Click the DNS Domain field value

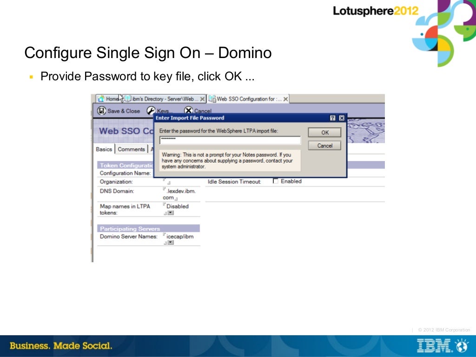pyautogui.click(x=180, y=194)
